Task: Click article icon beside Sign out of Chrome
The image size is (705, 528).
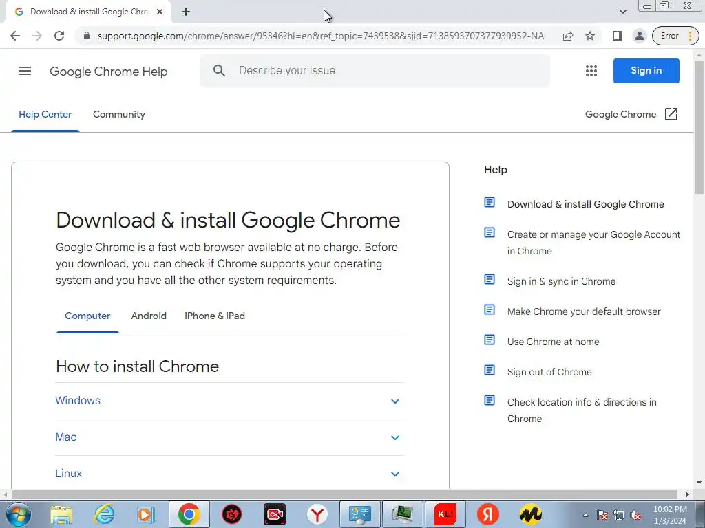Action: tap(490, 371)
